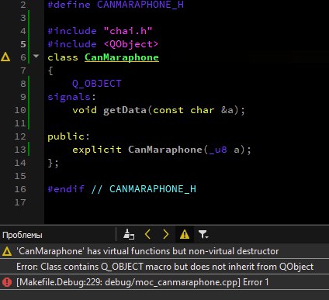Click the #endif directive on line 16
This screenshot has width=329, height=300.
66,189
